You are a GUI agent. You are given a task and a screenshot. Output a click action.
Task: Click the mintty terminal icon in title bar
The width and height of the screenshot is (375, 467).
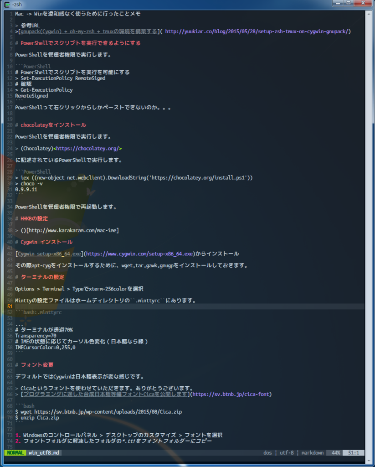(7, 5)
